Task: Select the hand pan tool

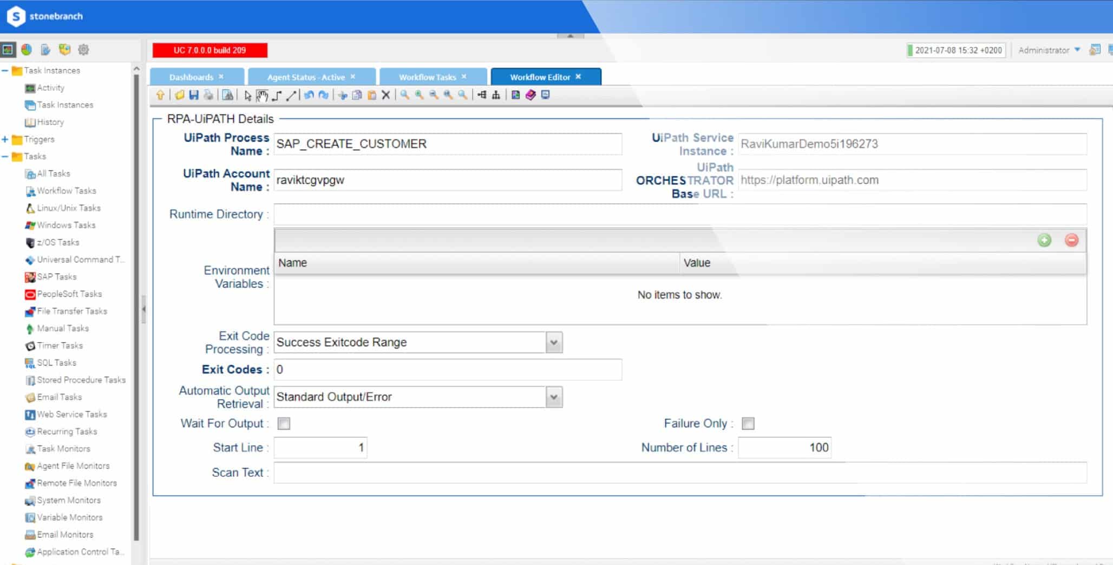Action: (262, 95)
